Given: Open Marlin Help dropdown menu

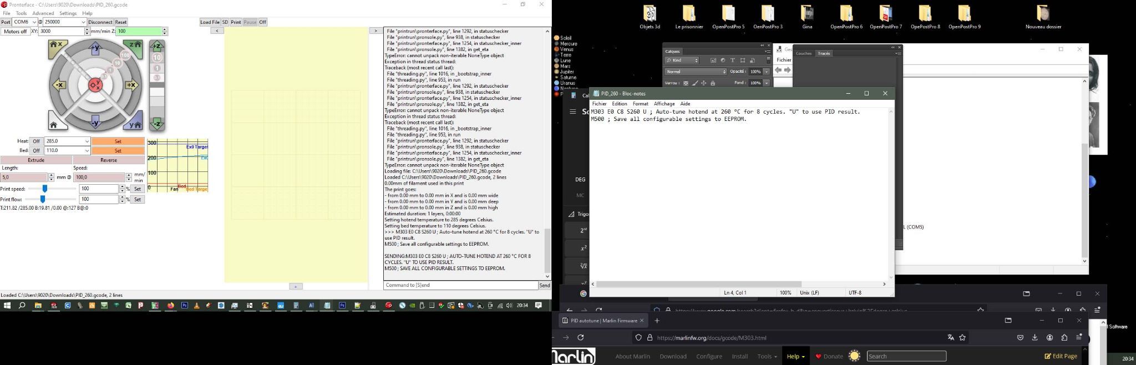Looking at the screenshot, I should click(796, 356).
